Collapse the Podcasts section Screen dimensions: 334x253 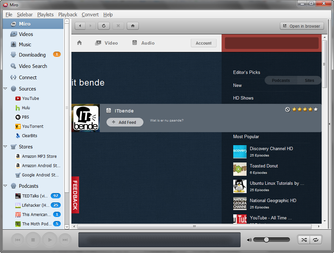point(5,186)
